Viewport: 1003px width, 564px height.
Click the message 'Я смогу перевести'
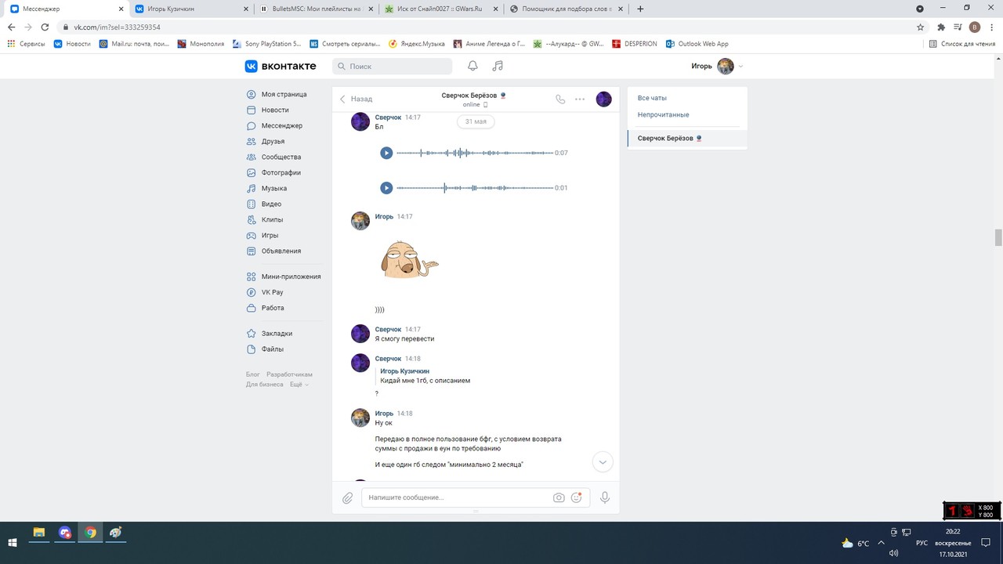point(404,339)
